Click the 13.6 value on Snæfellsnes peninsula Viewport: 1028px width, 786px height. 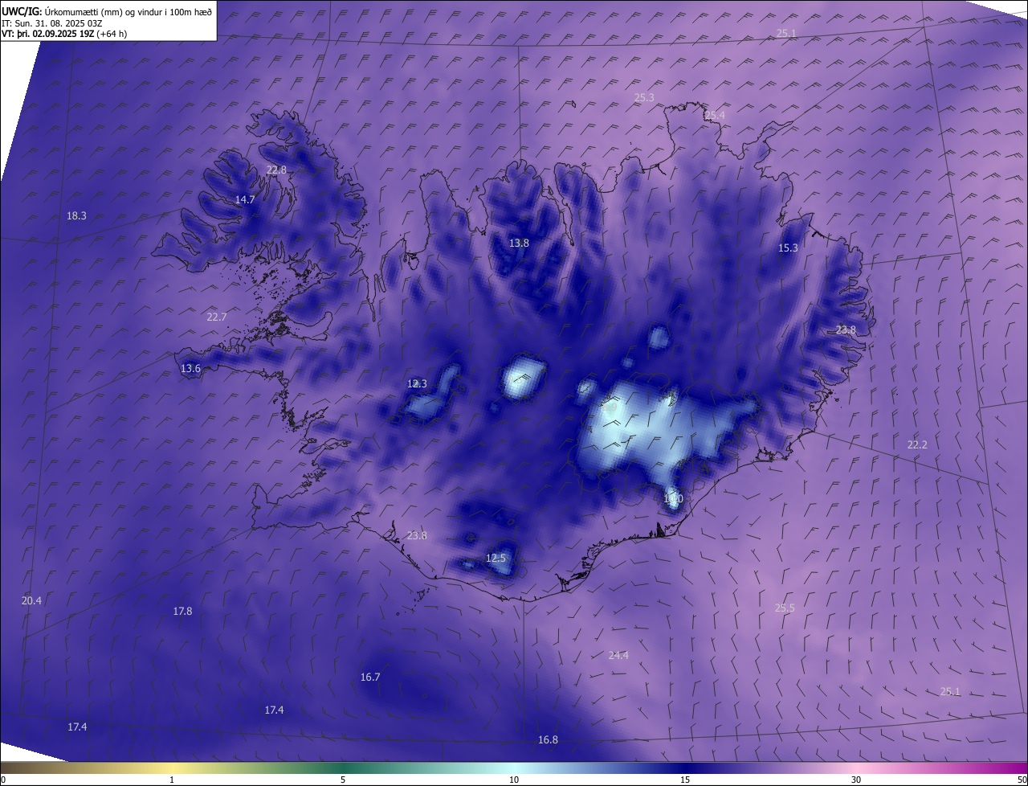[x=190, y=368]
